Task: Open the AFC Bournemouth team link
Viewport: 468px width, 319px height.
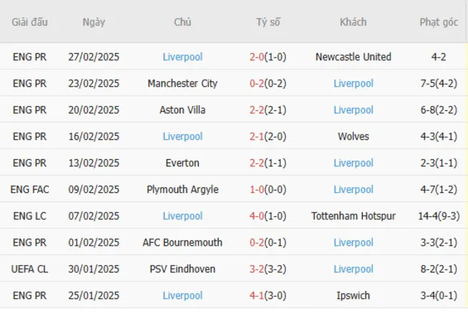Action: pyautogui.click(x=182, y=243)
